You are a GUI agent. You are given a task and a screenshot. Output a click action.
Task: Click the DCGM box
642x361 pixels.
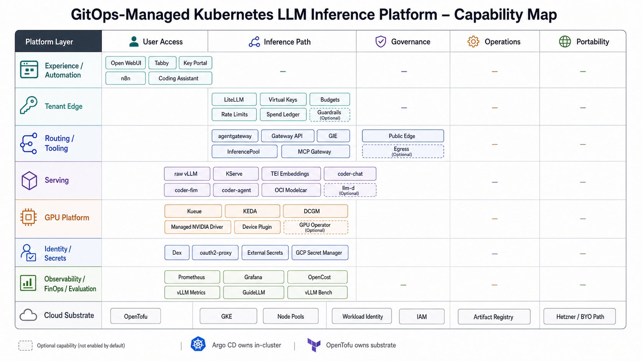315,211
